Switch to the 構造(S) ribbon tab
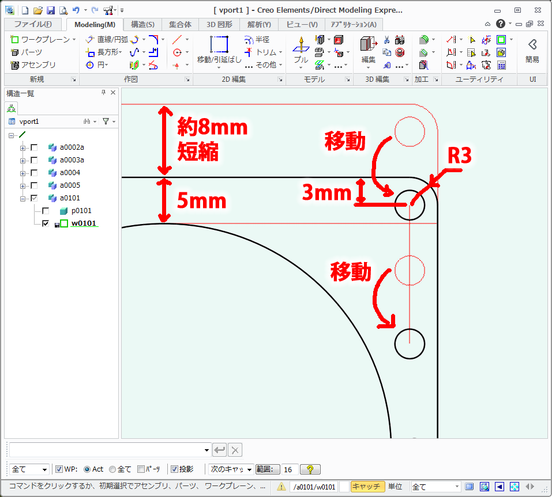This screenshot has width=552, height=497. pyautogui.click(x=144, y=25)
